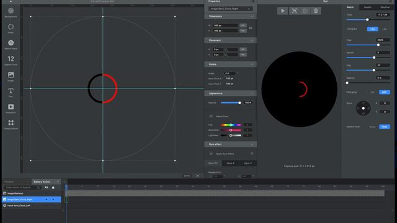Click the Time slider handle in Run panel
397x223 pixels.
click(367, 19)
